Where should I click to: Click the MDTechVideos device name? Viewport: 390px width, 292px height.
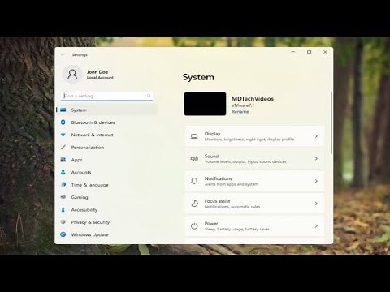[x=253, y=99]
